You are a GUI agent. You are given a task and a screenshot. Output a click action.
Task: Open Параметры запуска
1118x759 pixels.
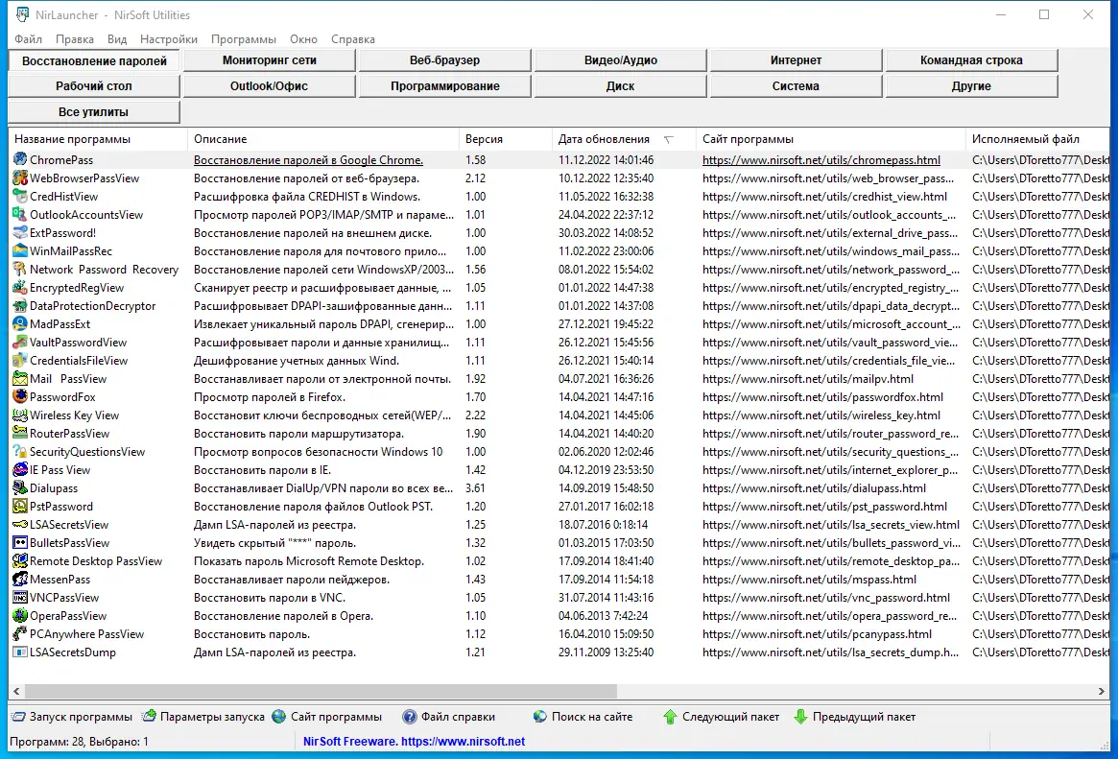point(203,717)
